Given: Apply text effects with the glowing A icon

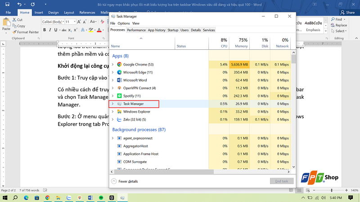Looking at the screenshot, I should click(x=83, y=30).
